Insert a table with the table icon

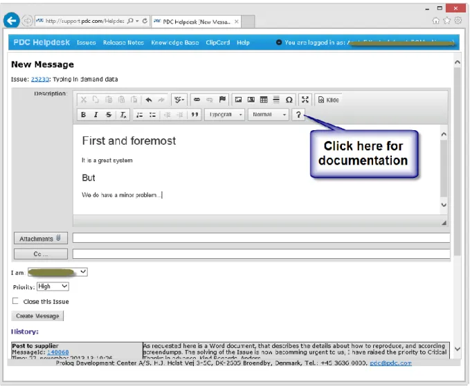coord(264,100)
